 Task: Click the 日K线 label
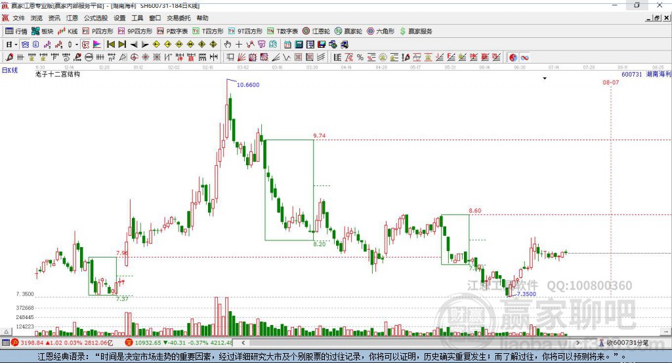pos(9,70)
